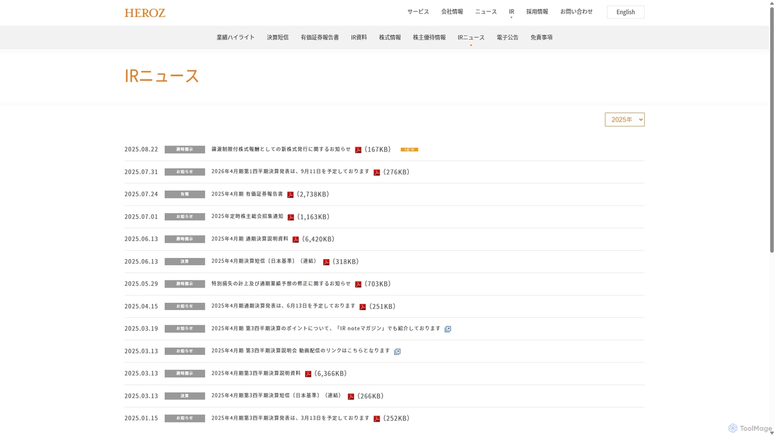
Task: Click the file size text (6,420KB)
Action: [318, 239]
